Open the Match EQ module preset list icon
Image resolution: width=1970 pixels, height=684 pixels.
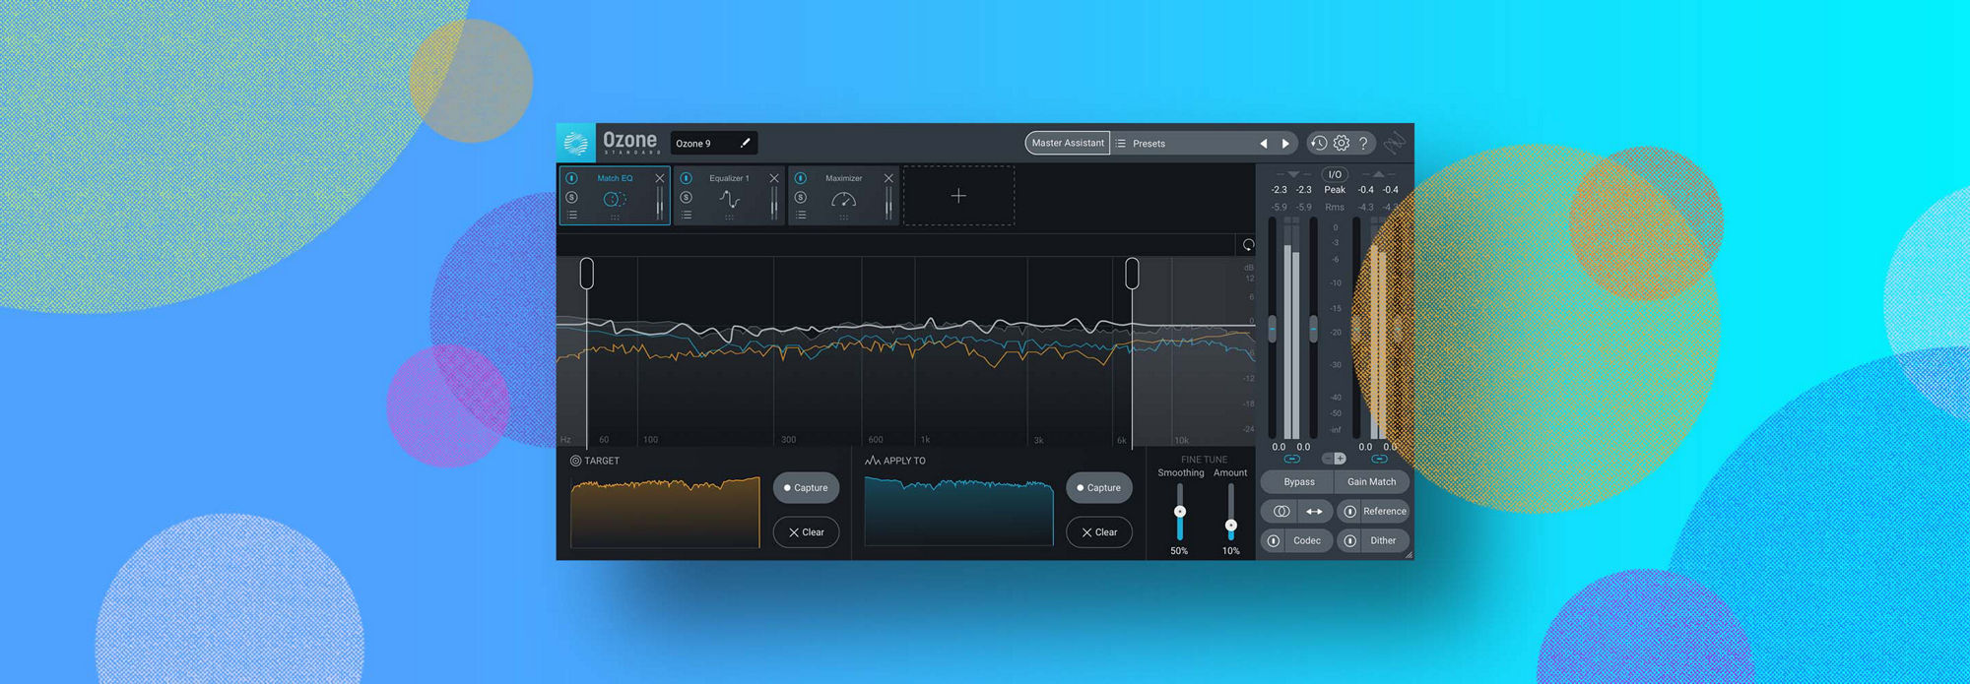tap(571, 215)
